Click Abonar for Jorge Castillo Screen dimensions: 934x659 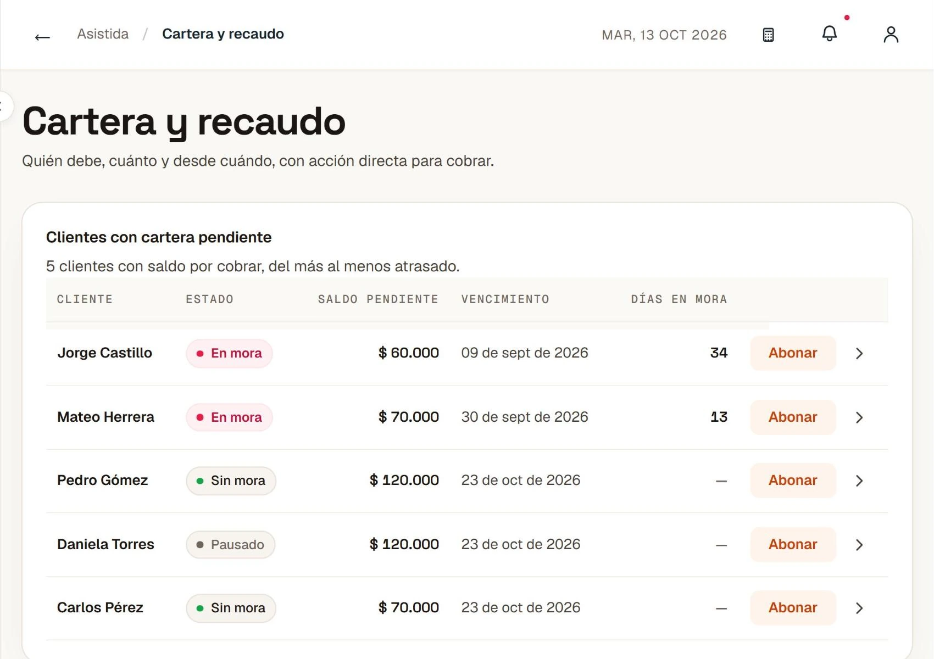(793, 353)
